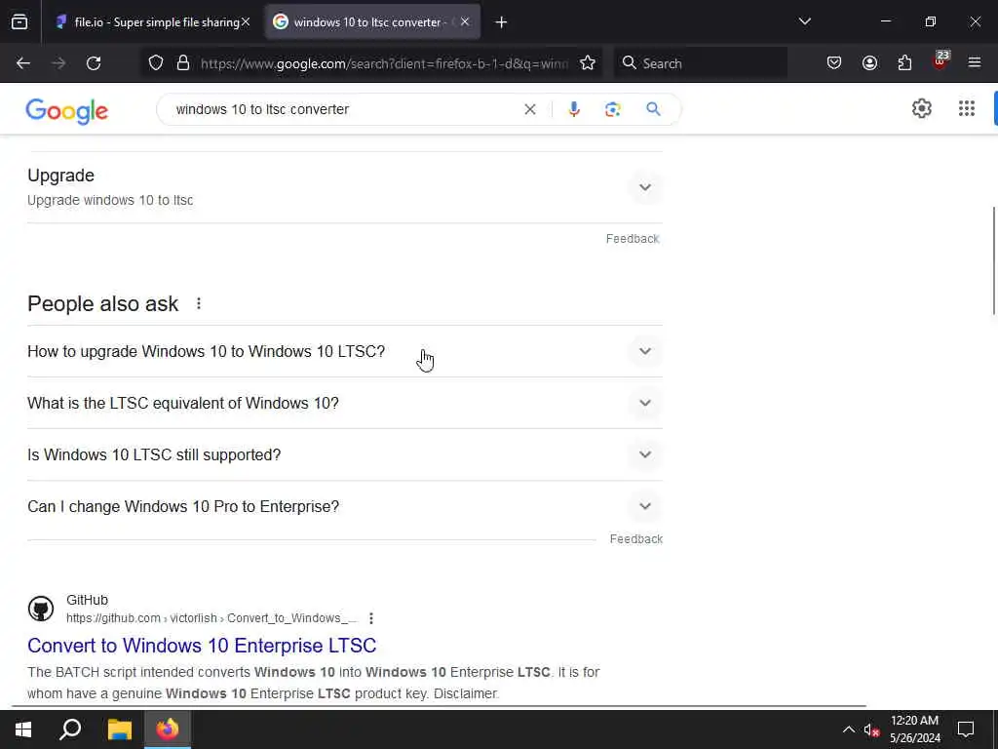The width and height of the screenshot is (998, 749).
Task: Open Windows taskbar search
Action: (x=70, y=729)
